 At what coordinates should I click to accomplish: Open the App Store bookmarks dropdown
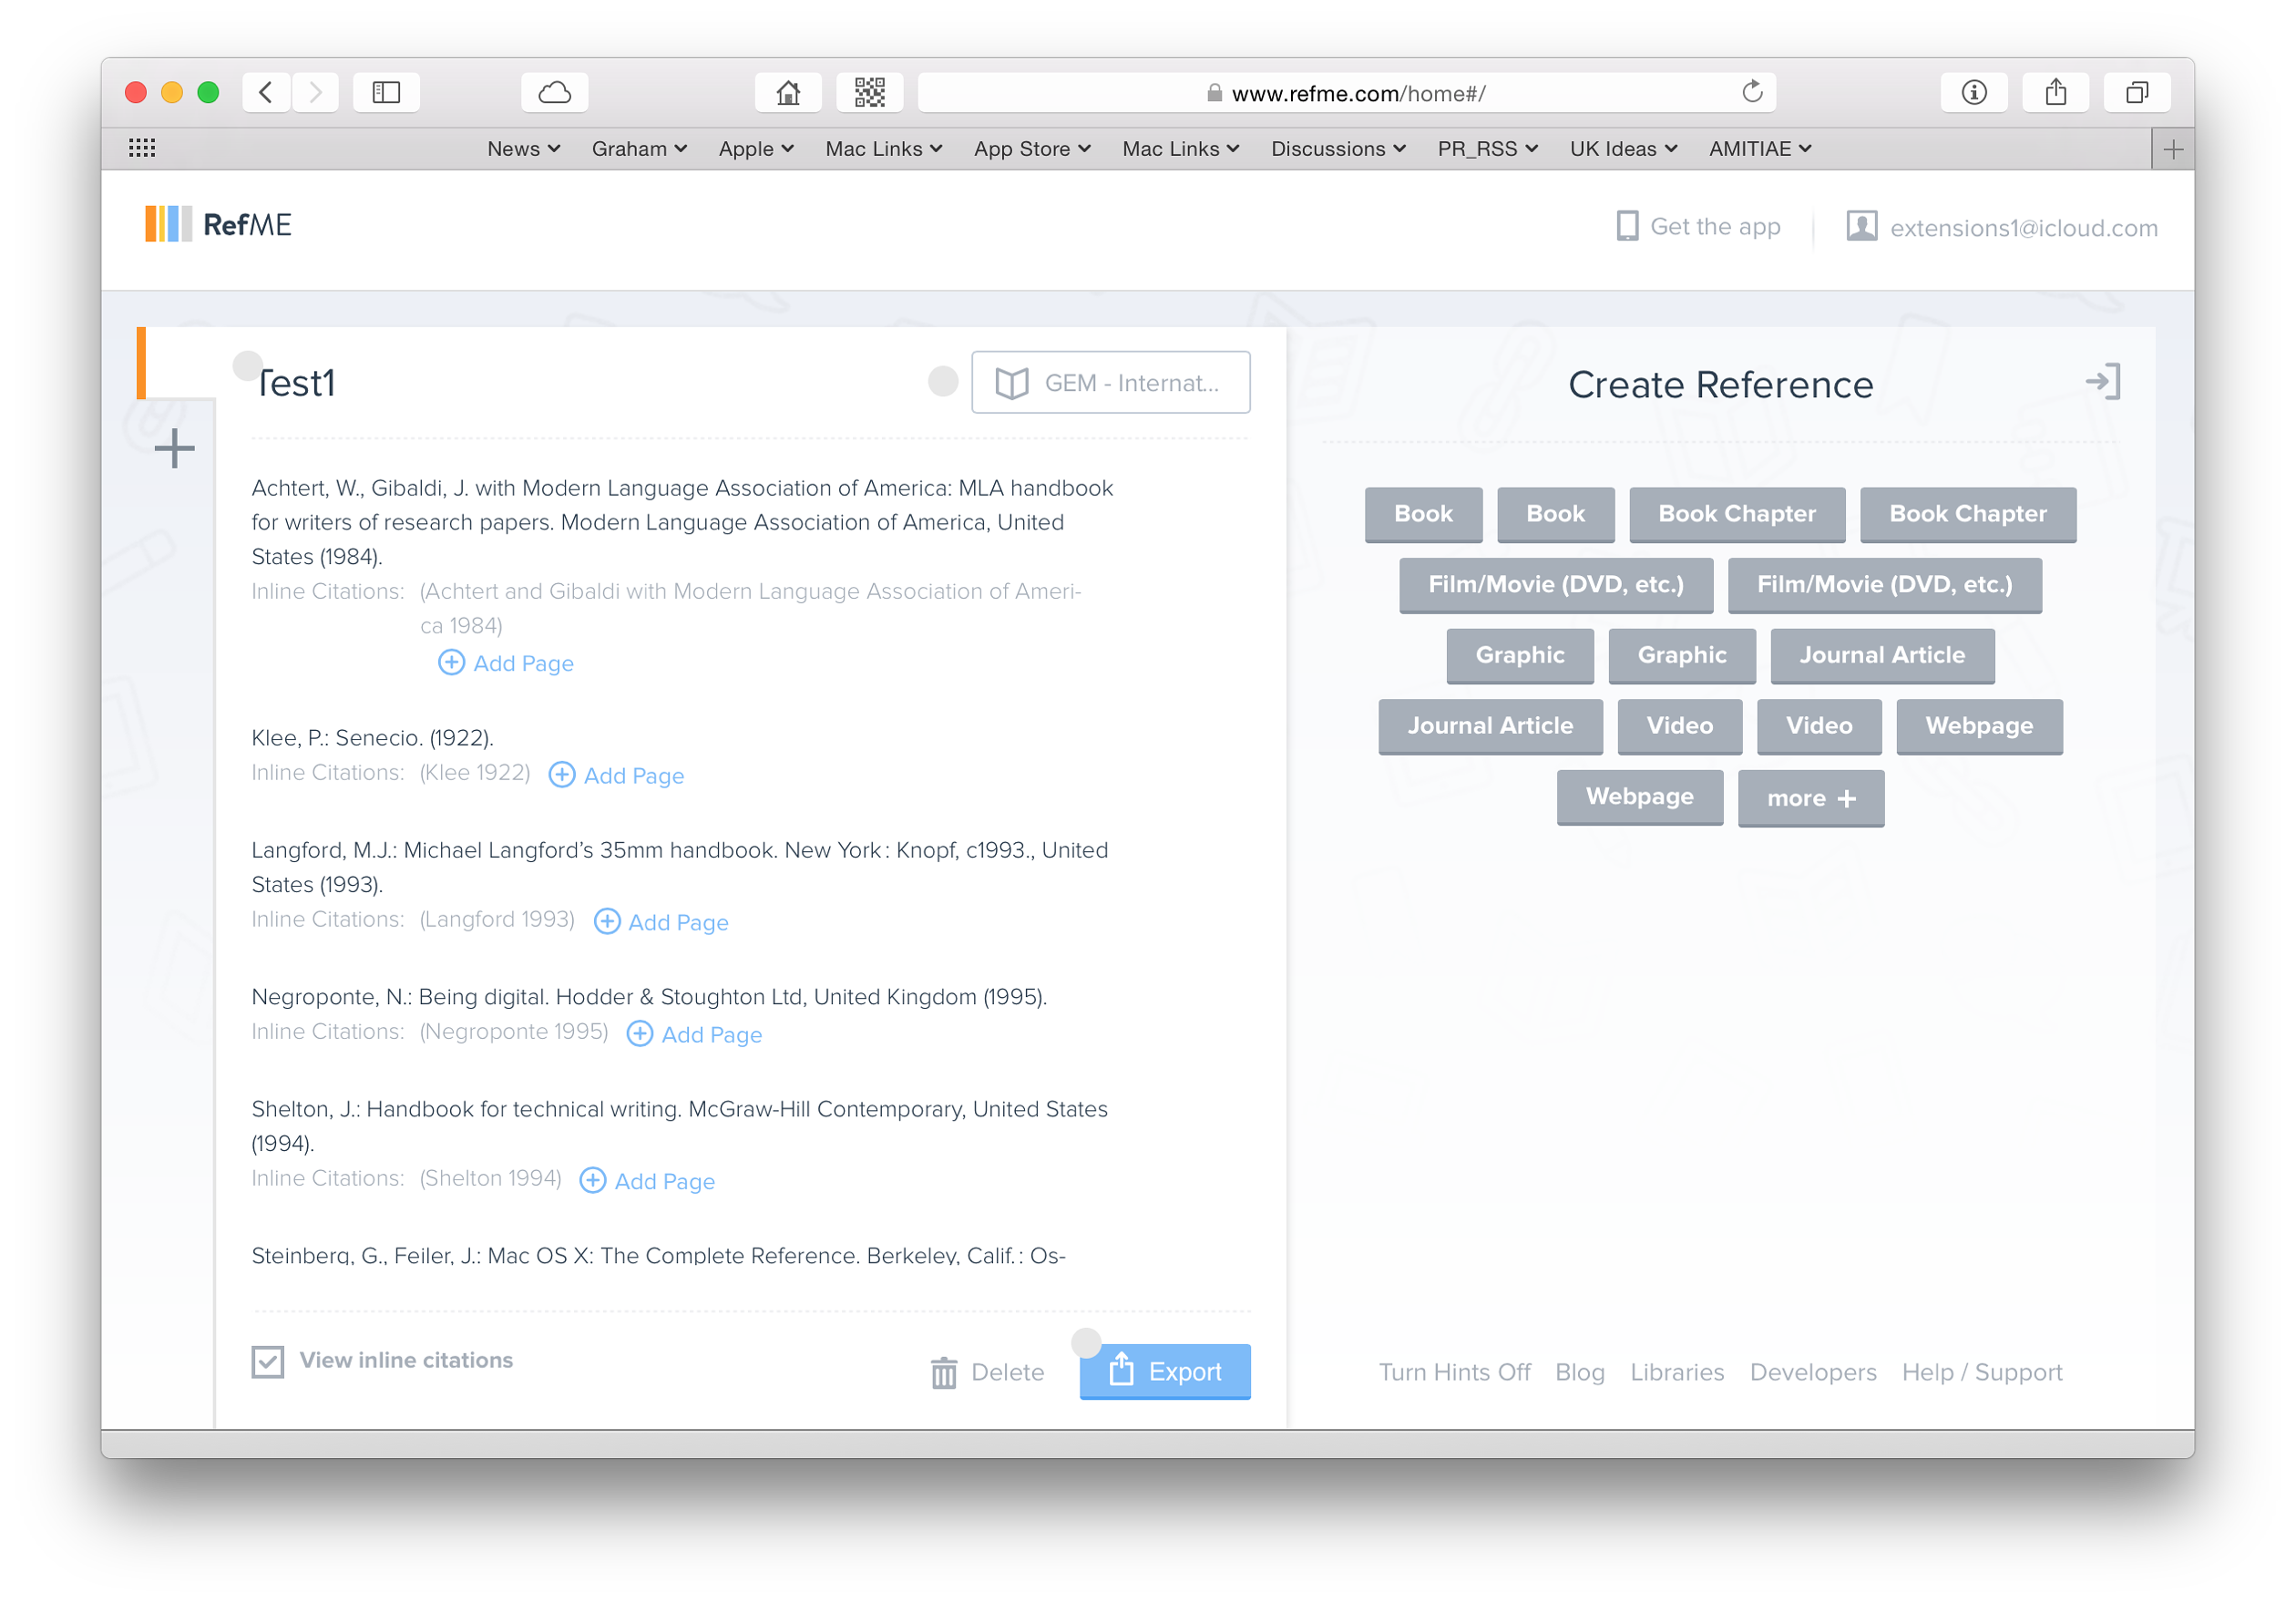[1032, 149]
